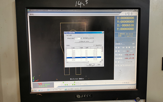The width and height of the screenshot is (163, 102).
Task: Select the first row in key points list
Action: [84, 49]
